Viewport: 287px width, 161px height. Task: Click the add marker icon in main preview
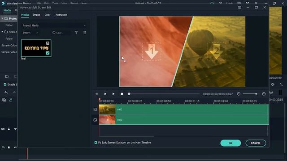click(271, 93)
